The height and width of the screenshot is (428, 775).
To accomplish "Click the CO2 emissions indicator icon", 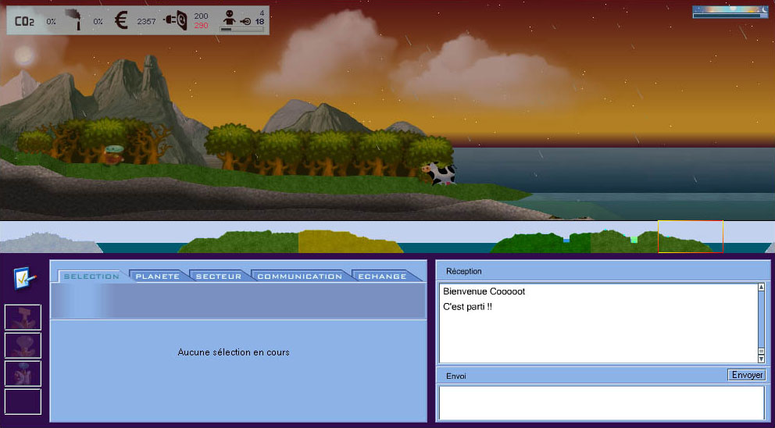I will [x=26, y=22].
